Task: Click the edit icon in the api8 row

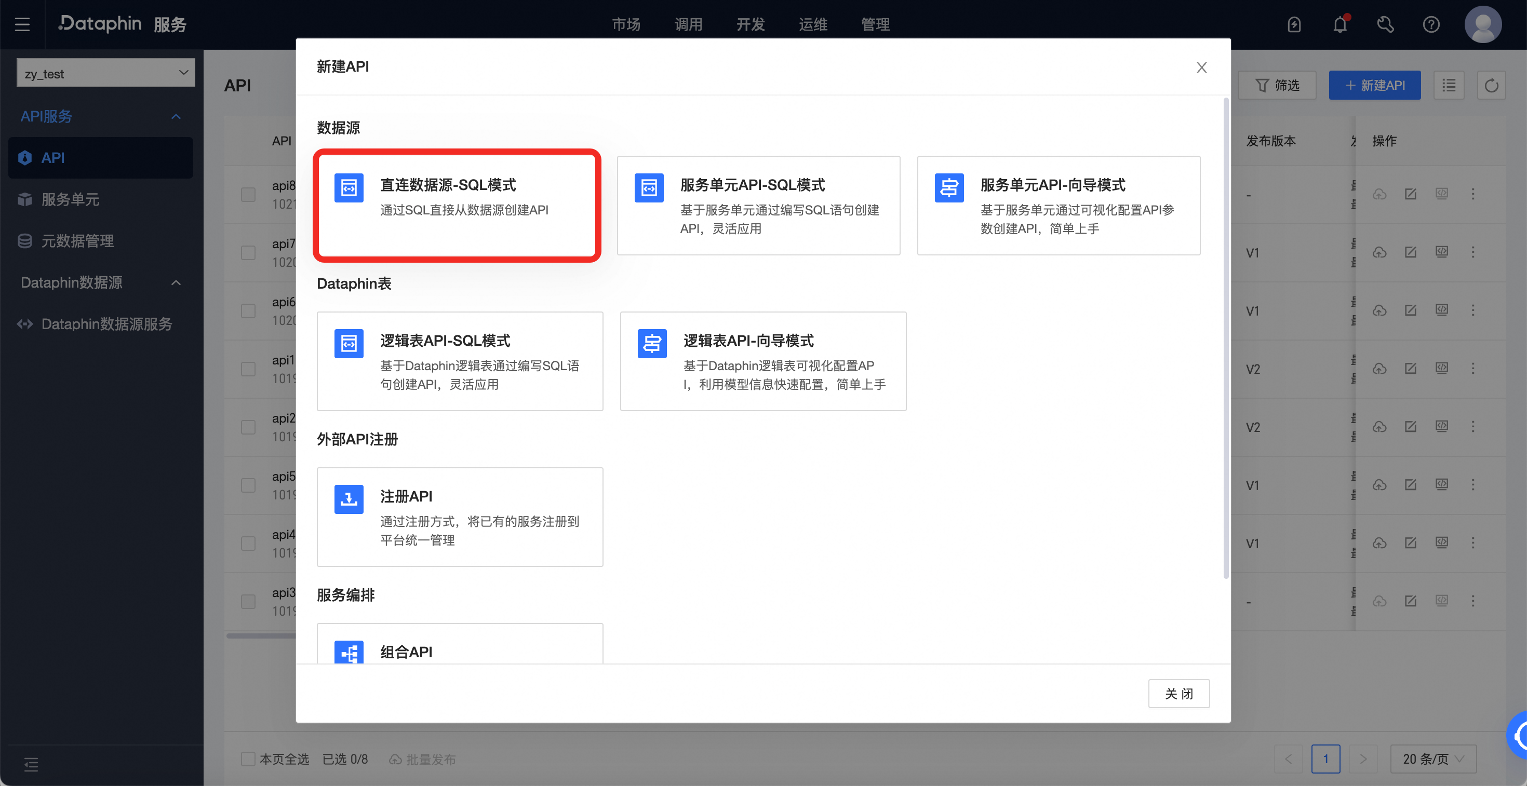Action: pyautogui.click(x=1411, y=194)
